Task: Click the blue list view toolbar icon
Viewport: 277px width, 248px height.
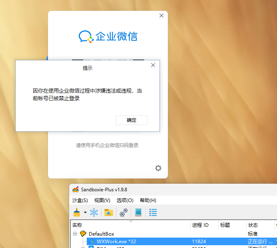Action: pos(153,212)
